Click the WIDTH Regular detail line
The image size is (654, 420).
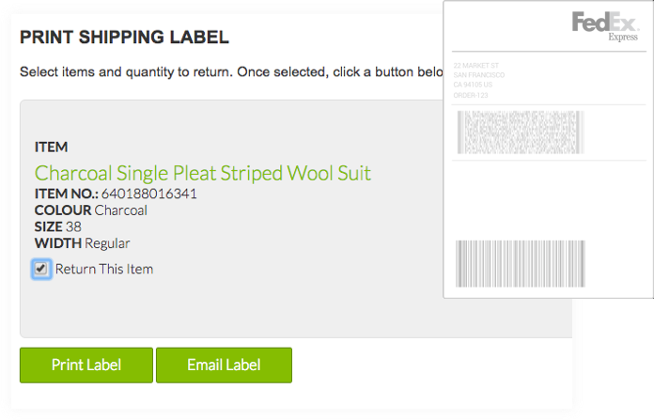[x=82, y=243]
